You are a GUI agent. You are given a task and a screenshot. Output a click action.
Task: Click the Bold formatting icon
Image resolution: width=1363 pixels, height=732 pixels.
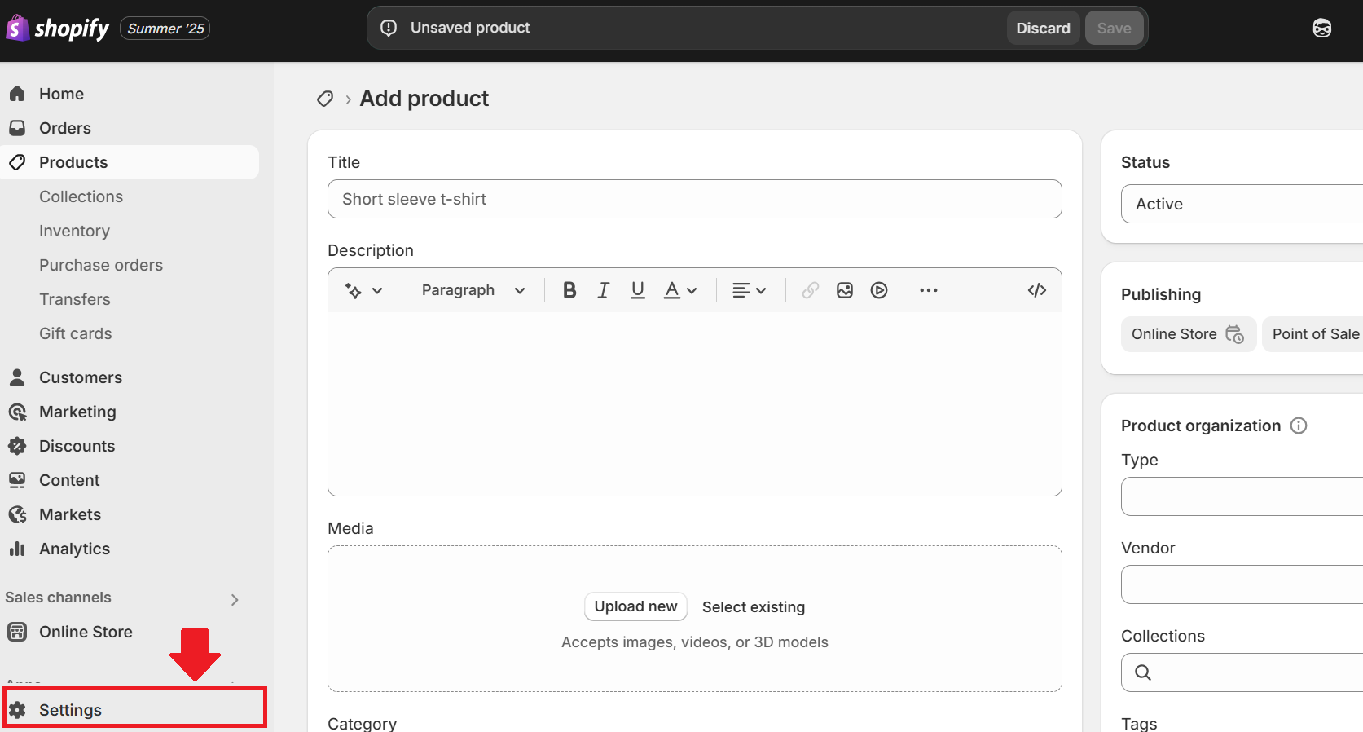pos(569,290)
